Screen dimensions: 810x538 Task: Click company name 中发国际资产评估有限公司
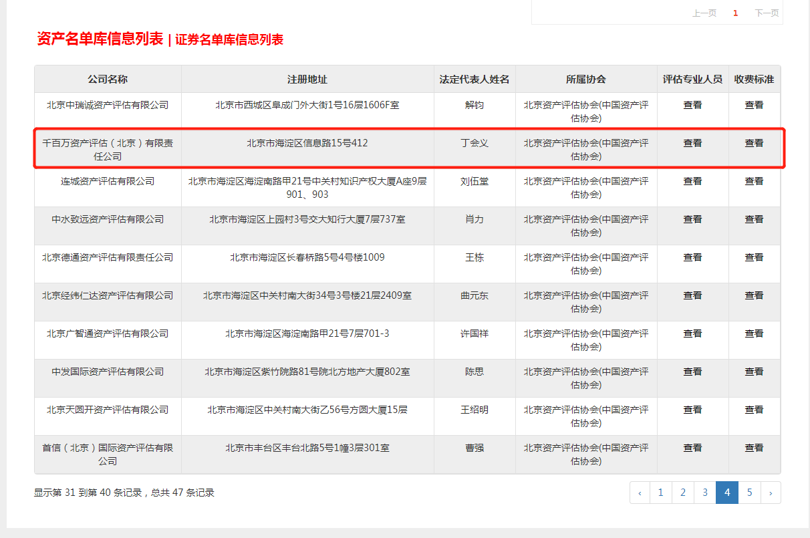(108, 372)
